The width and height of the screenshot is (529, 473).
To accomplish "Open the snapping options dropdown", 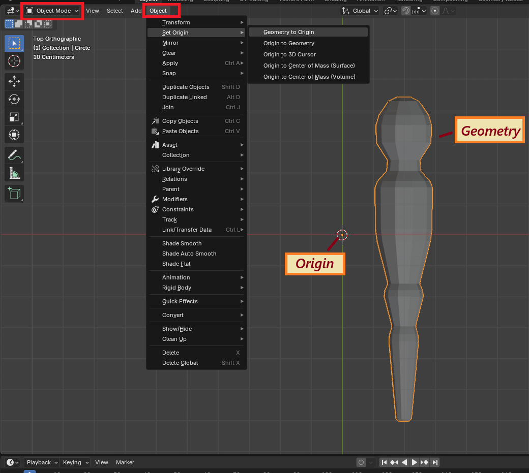I will click(x=419, y=11).
